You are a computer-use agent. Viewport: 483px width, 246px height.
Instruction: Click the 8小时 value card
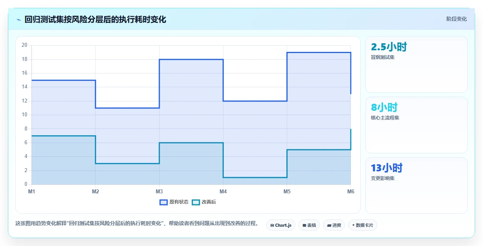click(417, 125)
